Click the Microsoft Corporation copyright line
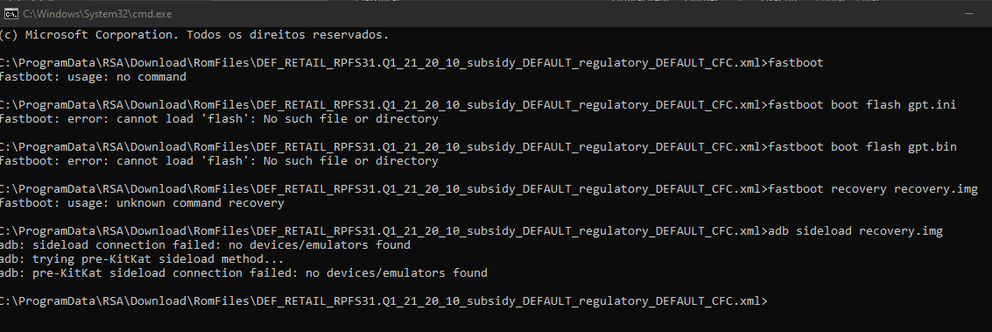The image size is (992, 332). 194,35
